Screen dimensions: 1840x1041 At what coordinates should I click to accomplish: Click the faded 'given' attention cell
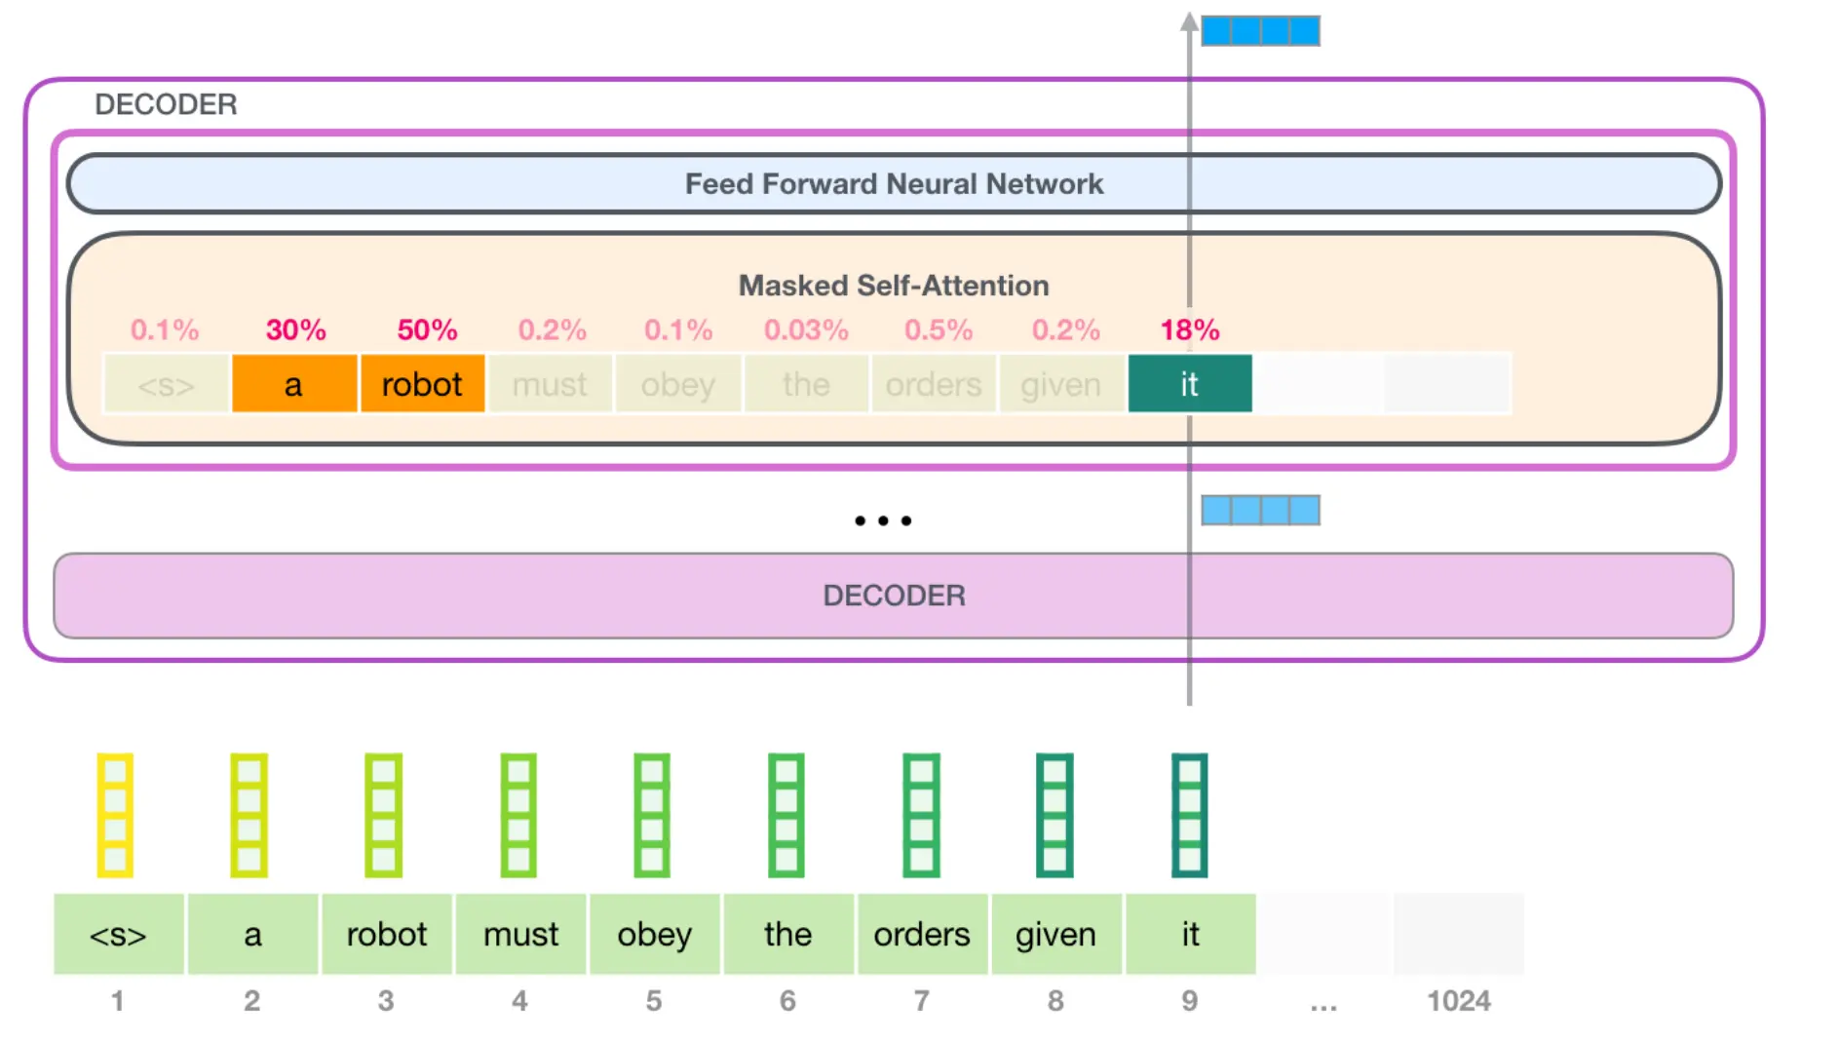click(1061, 384)
